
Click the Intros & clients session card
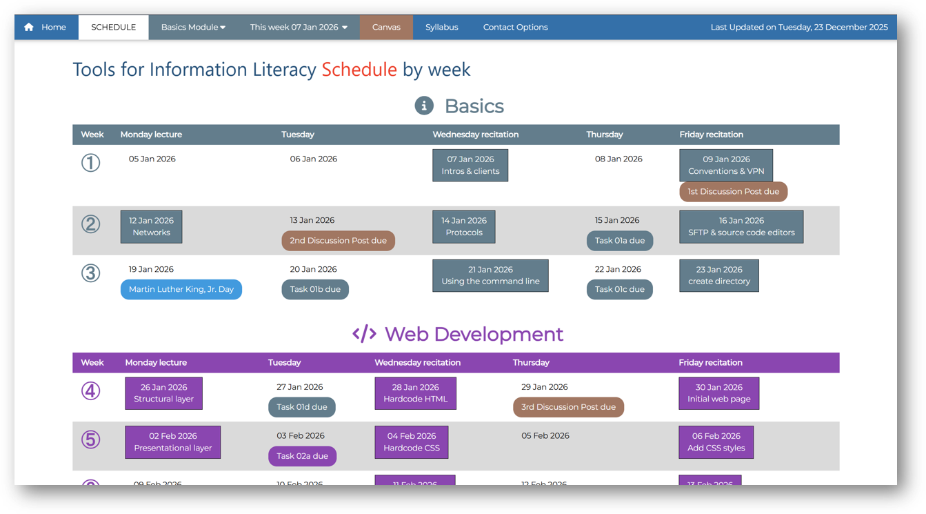[470, 165]
